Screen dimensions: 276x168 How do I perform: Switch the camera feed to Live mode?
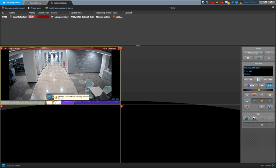pyautogui.click(x=251, y=85)
